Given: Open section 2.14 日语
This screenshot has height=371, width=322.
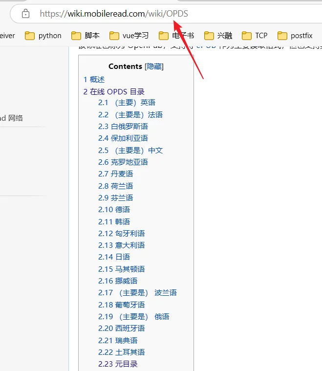Looking at the screenshot, I should [x=114, y=257].
